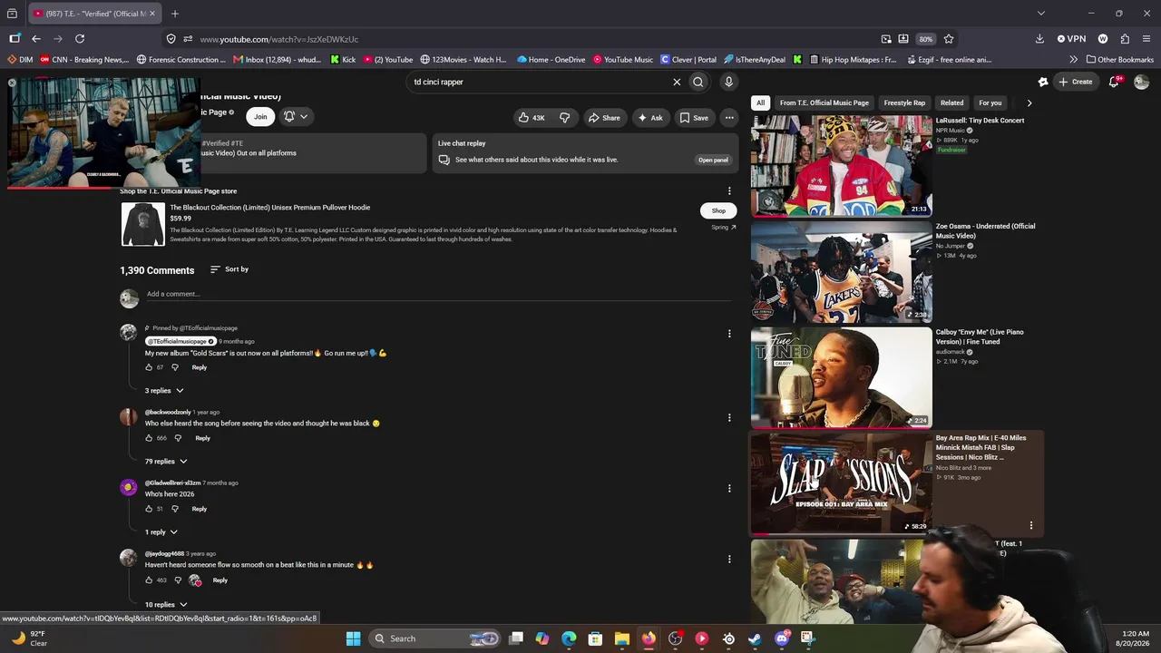Click the search field containing 'td cinci rapper'

point(540,82)
